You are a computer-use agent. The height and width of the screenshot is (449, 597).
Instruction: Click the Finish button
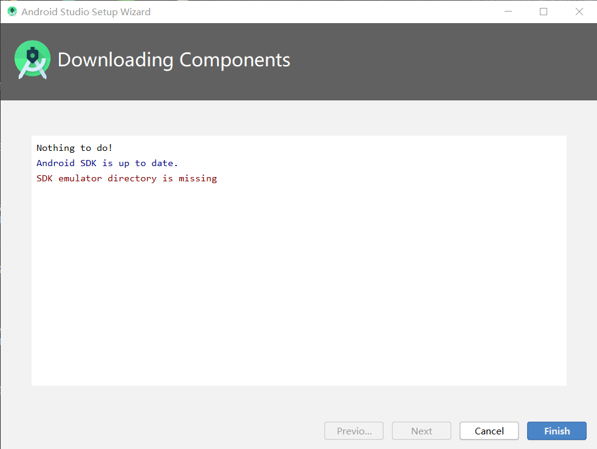[x=556, y=431]
